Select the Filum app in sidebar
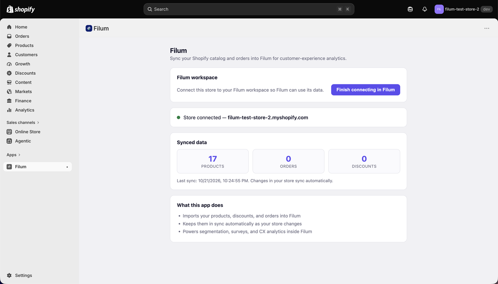Image resolution: width=498 pixels, height=284 pixels. pos(37,167)
